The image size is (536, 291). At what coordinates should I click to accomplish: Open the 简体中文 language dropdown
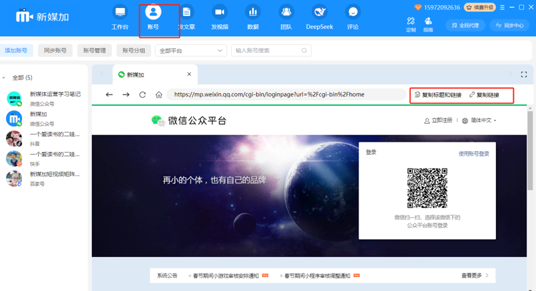[x=479, y=120]
